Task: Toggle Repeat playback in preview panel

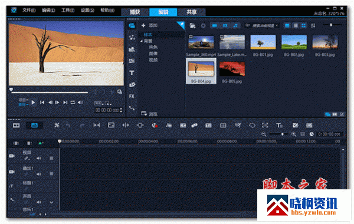Action: coord(73,102)
